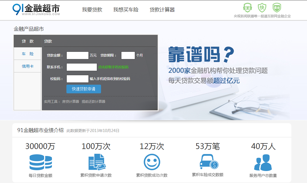This screenshot has height=183, width=307.
Task: Open the 房贷计算器 tool link
Action: [x=70, y=102]
